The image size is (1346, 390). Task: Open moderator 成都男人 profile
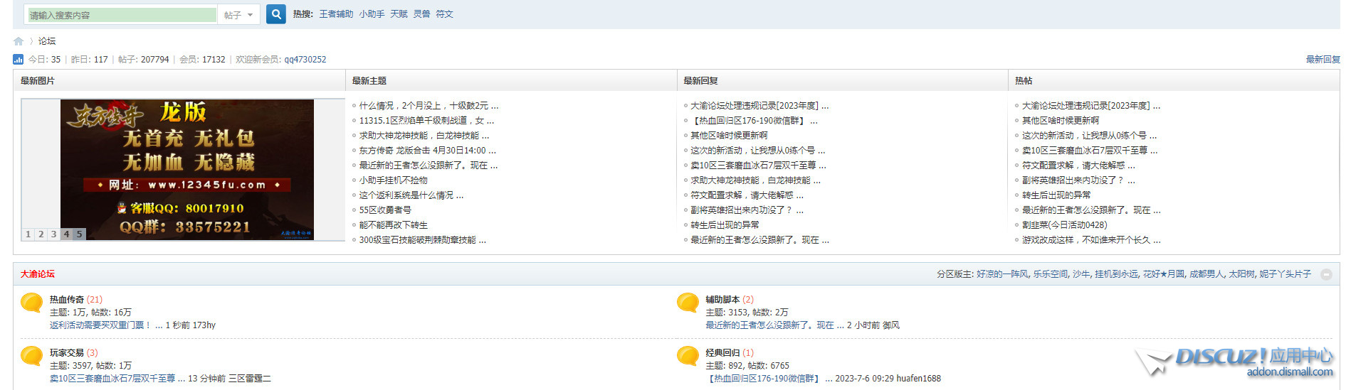(x=1206, y=274)
